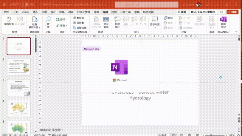This screenshot has width=242, height=136.
Task: Expand Show Comments (显示批注) dropdown arrow
Action: pos(155,28)
